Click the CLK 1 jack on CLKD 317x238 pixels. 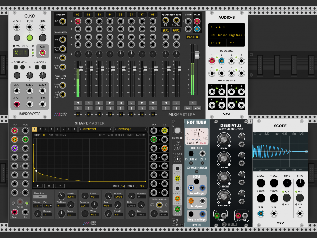17,91
